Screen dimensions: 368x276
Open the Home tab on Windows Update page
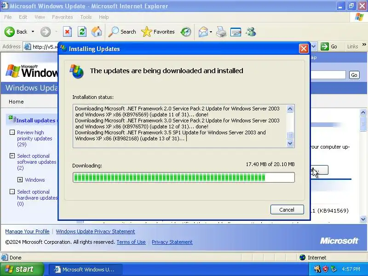[16, 102]
